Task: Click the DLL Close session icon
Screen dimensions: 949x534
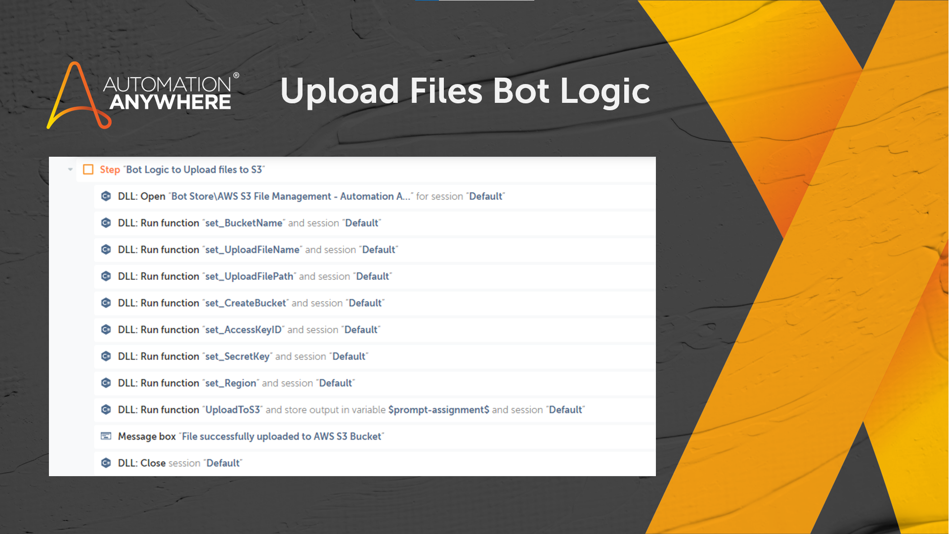Action: pos(106,463)
